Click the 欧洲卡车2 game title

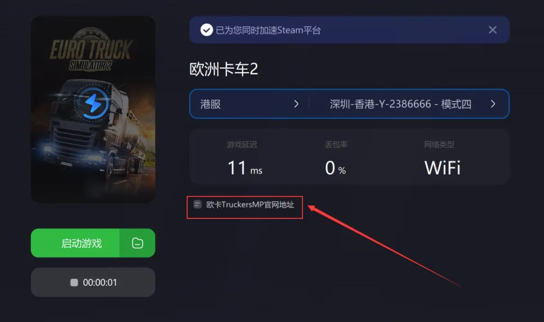(x=224, y=70)
